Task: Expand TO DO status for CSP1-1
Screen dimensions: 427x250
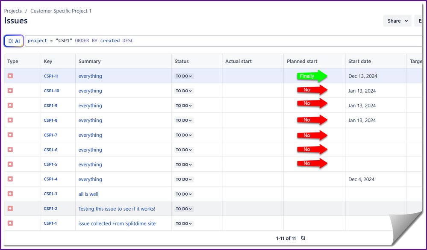Action: click(184, 224)
